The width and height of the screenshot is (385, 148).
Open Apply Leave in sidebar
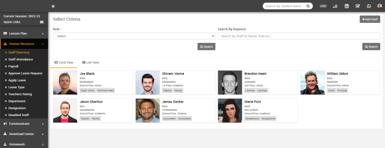tap(17, 80)
